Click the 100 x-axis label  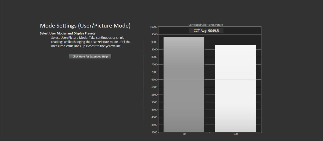[x=235, y=134]
